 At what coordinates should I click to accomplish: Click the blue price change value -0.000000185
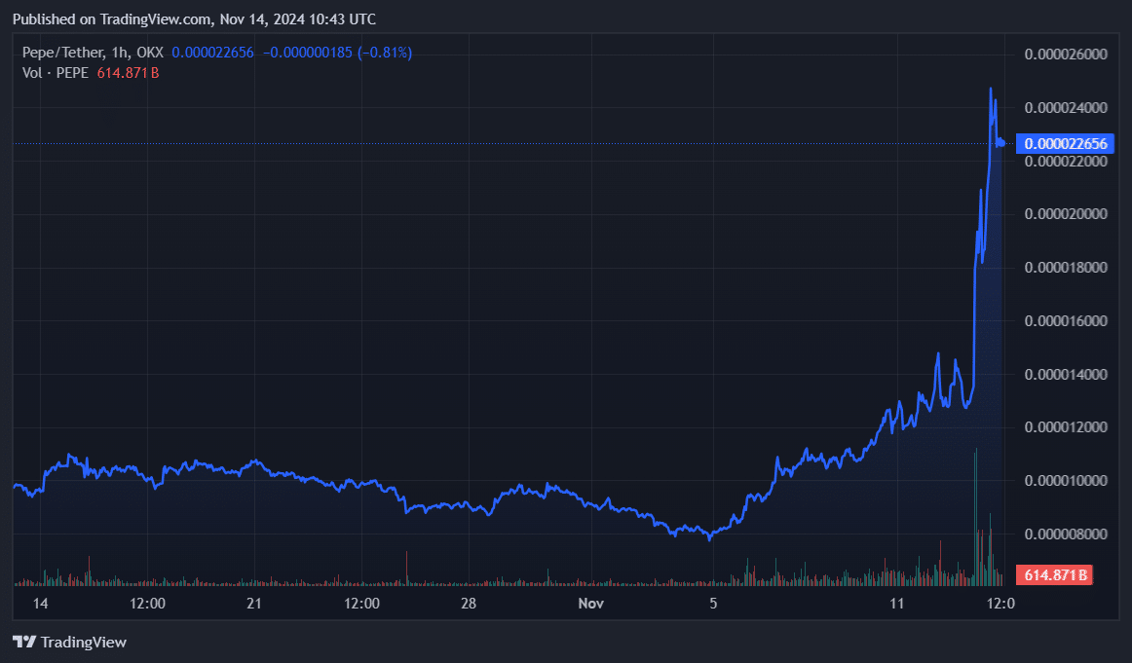pyautogui.click(x=308, y=53)
